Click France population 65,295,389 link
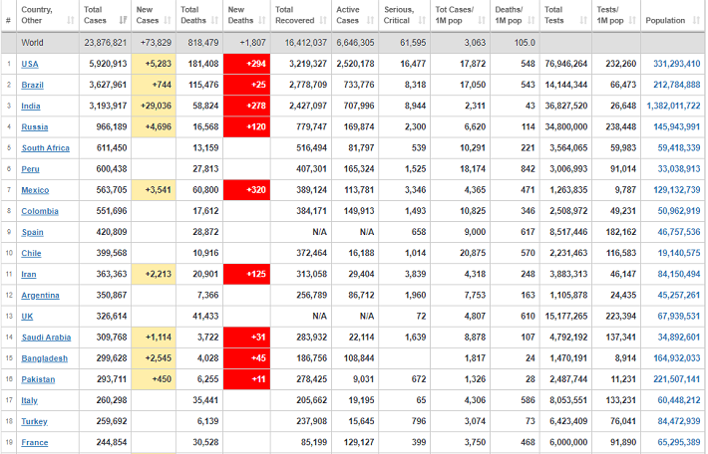708x454 pixels. [x=679, y=443]
